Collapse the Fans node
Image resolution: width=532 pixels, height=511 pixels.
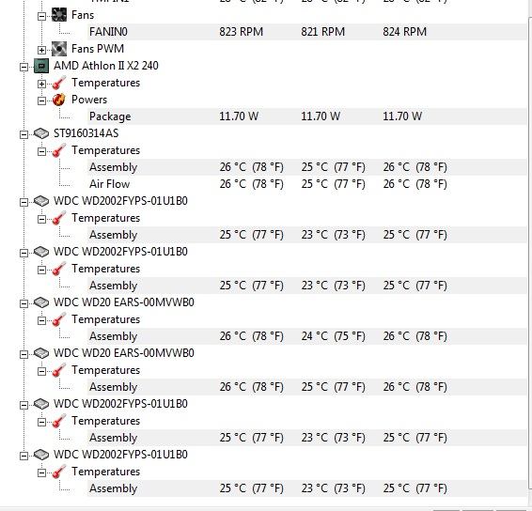click(41, 16)
